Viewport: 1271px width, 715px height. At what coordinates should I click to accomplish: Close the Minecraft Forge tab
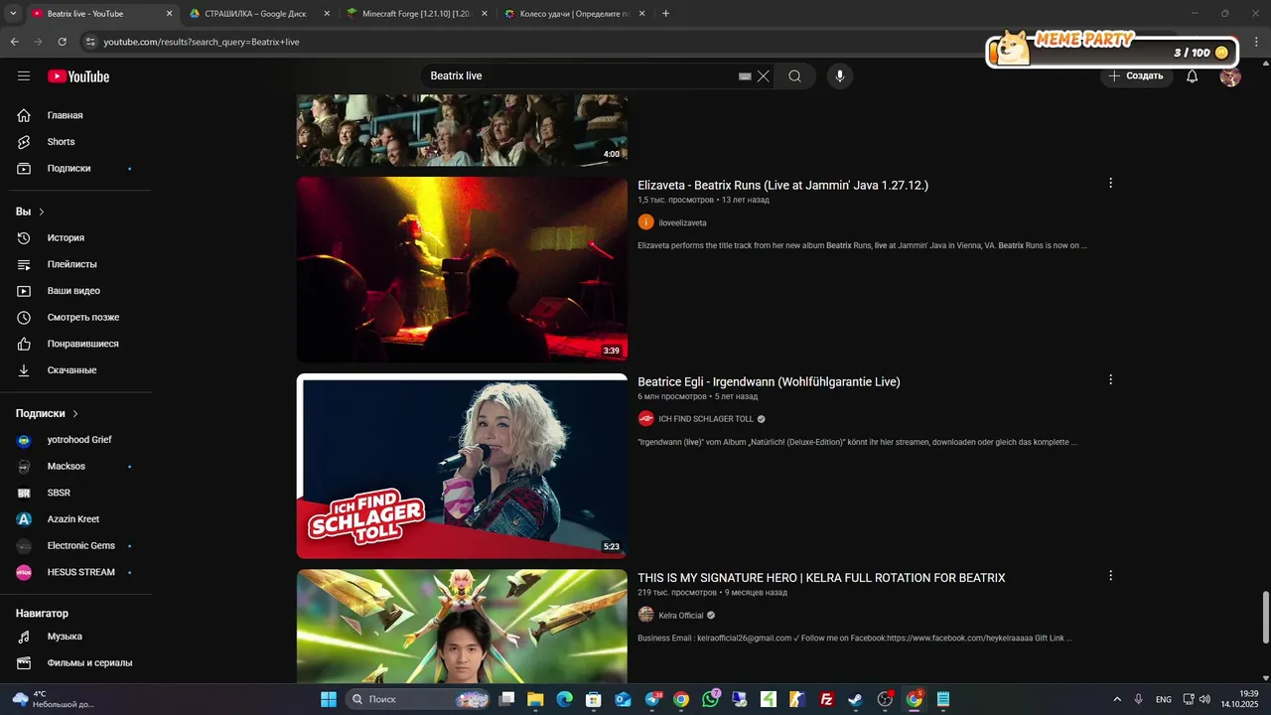pyautogui.click(x=484, y=14)
